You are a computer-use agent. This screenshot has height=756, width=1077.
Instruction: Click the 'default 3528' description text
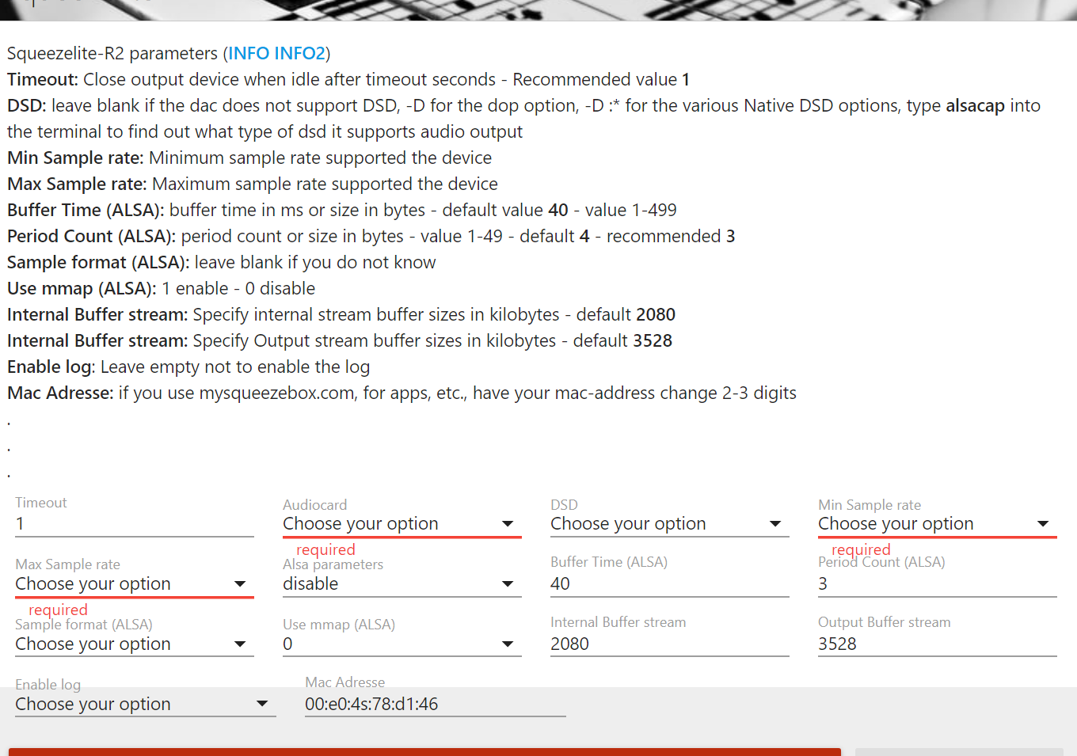click(x=622, y=340)
